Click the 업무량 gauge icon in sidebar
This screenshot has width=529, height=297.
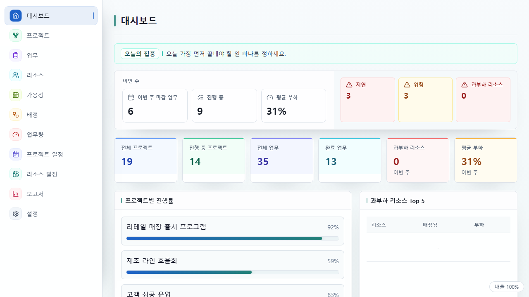pos(16,134)
